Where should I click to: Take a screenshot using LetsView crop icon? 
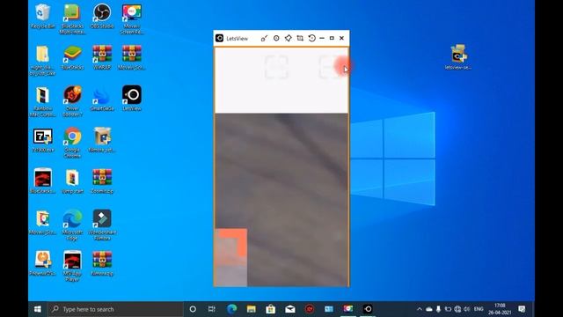pos(300,38)
